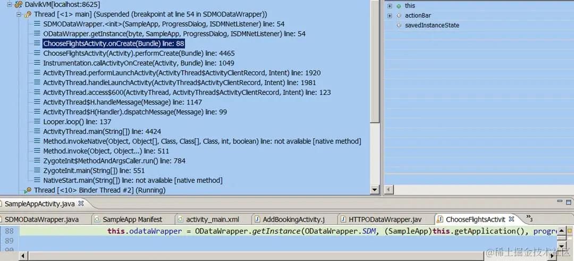The image size is (574, 261).
Task: Select ChooseFlightsActivity(Activity).performCreate frame
Action: (139, 54)
